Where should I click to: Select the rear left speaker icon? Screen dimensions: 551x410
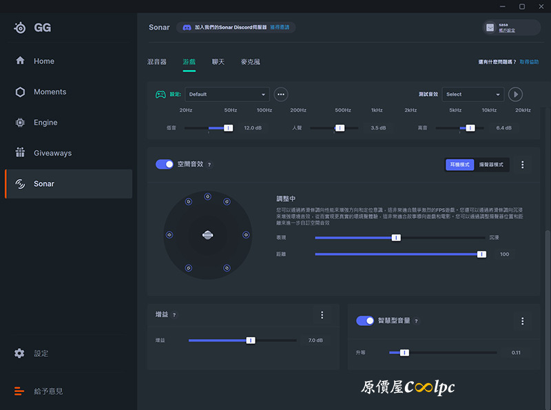click(189, 268)
